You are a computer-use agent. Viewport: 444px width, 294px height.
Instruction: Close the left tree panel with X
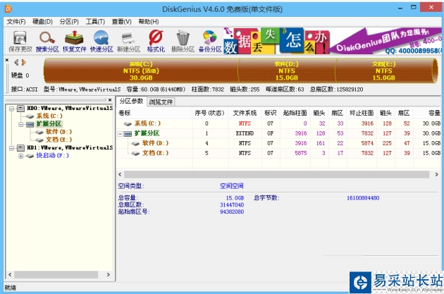point(110,100)
